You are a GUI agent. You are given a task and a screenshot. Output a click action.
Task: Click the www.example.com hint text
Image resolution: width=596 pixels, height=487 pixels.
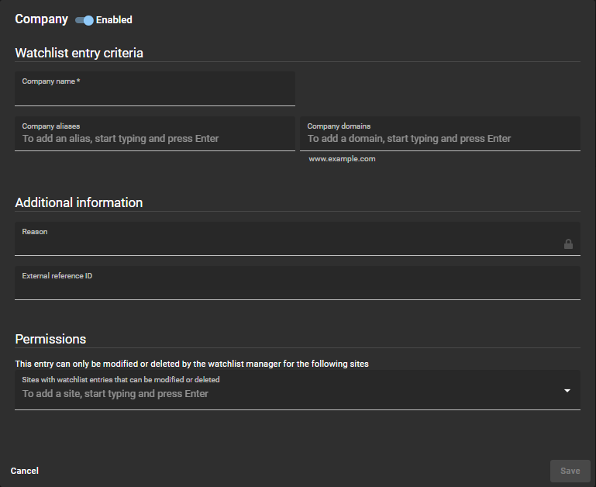(342, 159)
